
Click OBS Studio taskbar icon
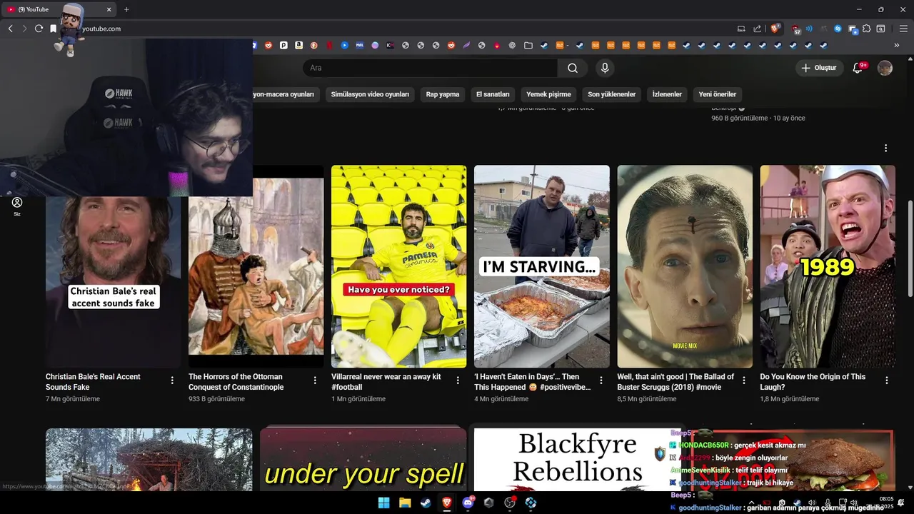(510, 503)
